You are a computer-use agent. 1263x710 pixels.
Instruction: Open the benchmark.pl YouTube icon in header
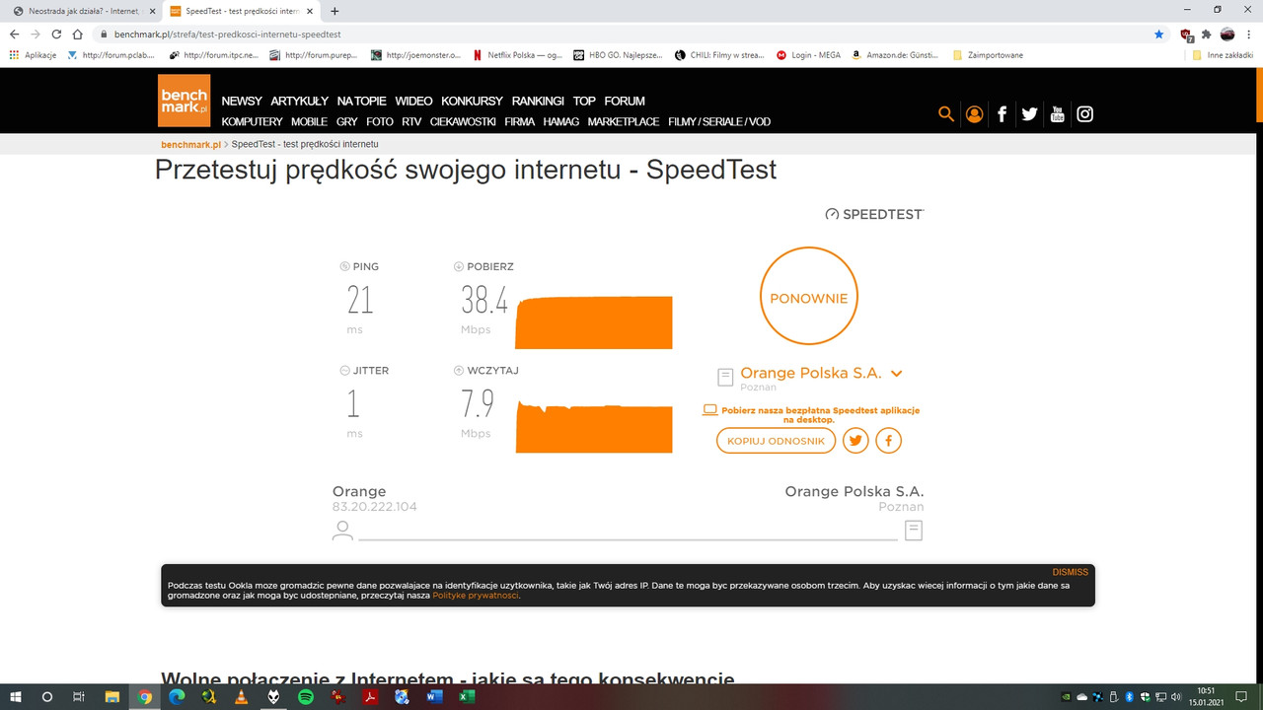point(1057,114)
